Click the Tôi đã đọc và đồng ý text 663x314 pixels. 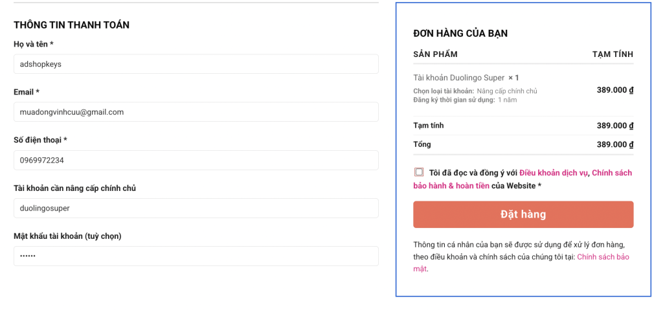pyautogui.click(x=473, y=173)
